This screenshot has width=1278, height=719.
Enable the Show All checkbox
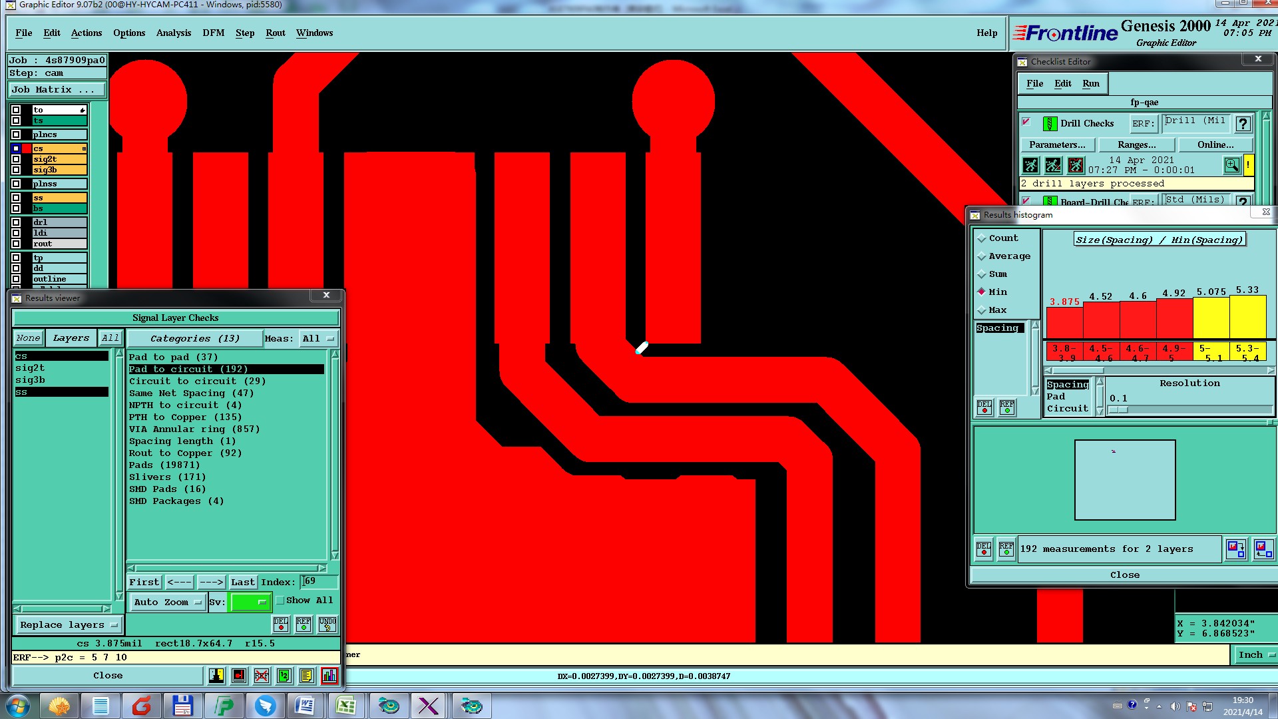pyautogui.click(x=280, y=600)
